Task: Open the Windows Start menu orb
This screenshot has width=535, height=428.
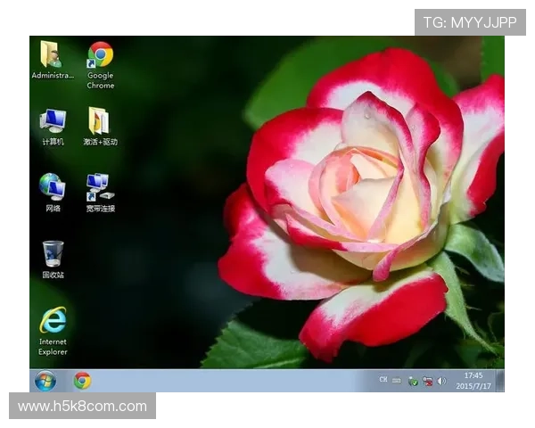Action: 45,381
